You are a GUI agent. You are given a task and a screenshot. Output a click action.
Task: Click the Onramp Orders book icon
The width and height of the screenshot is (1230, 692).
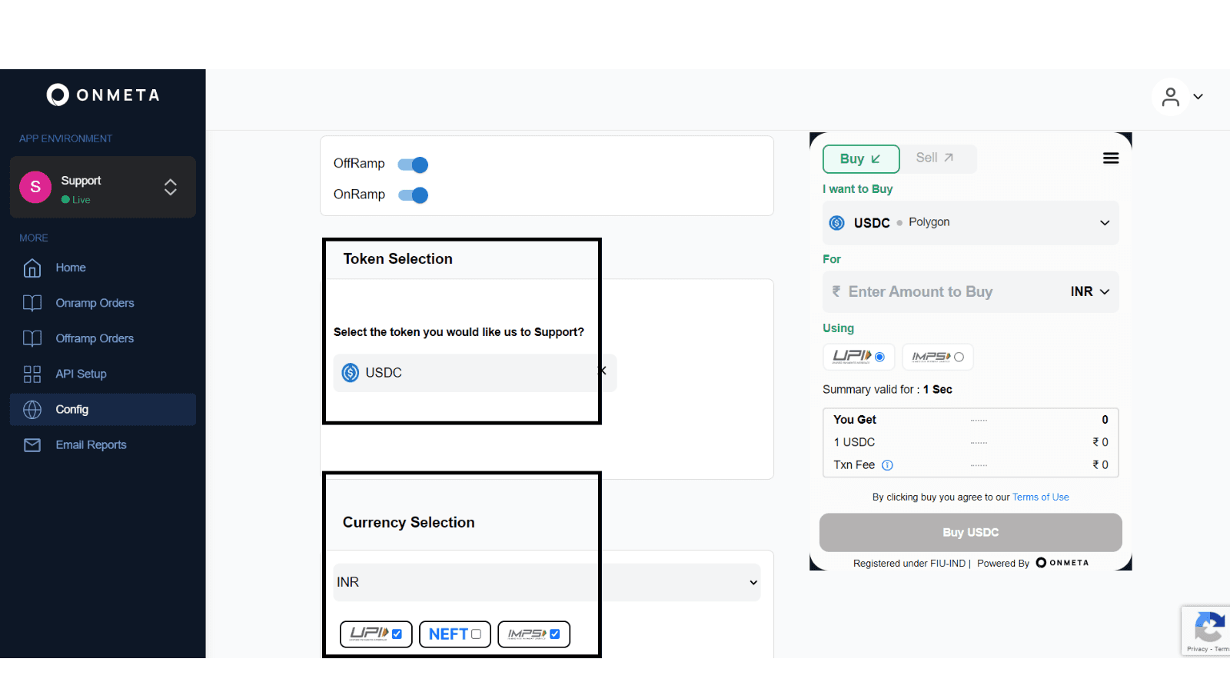pyautogui.click(x=32, y=303)
